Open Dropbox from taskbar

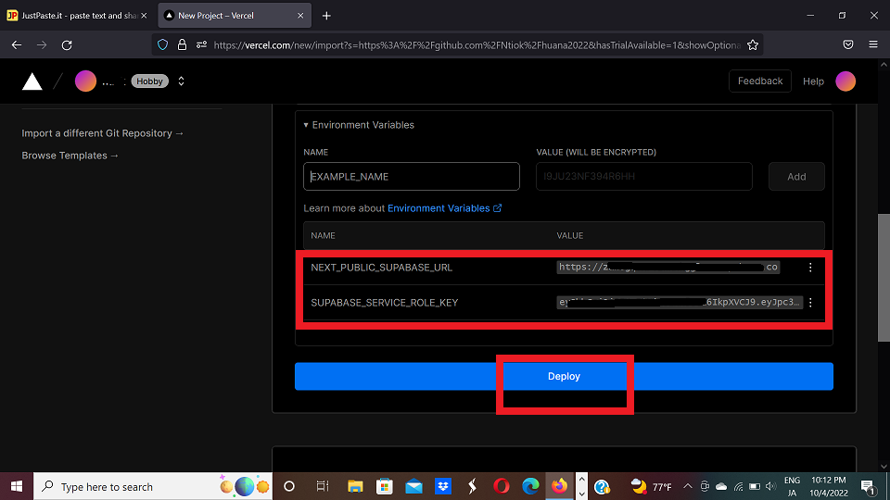[443, 486]
